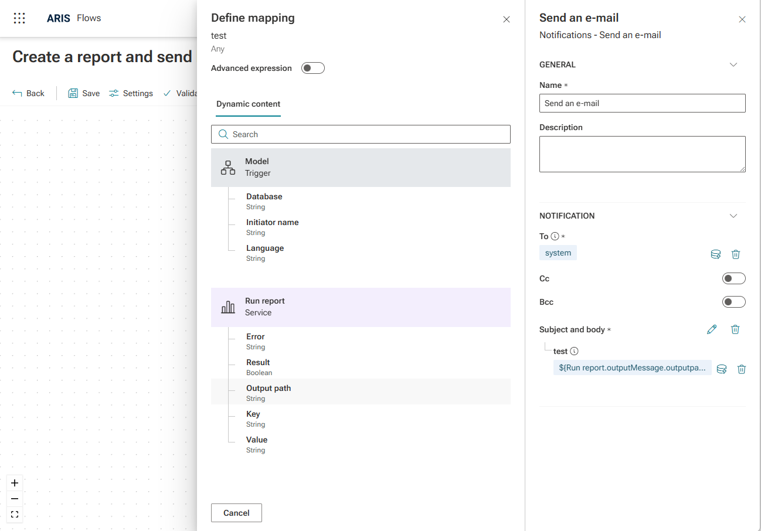Delete the system recipient with trash icon

point(736,254)
